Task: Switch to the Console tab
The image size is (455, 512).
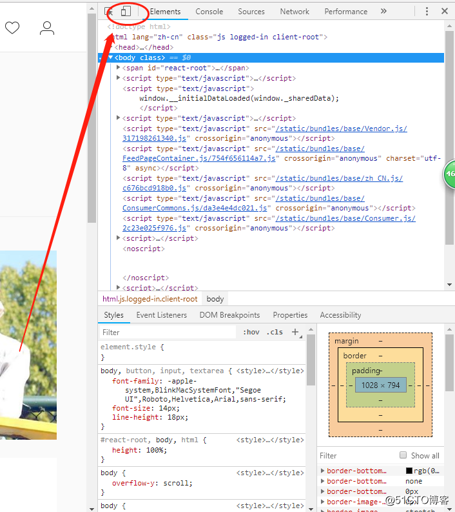Action: tap(209, 12)
